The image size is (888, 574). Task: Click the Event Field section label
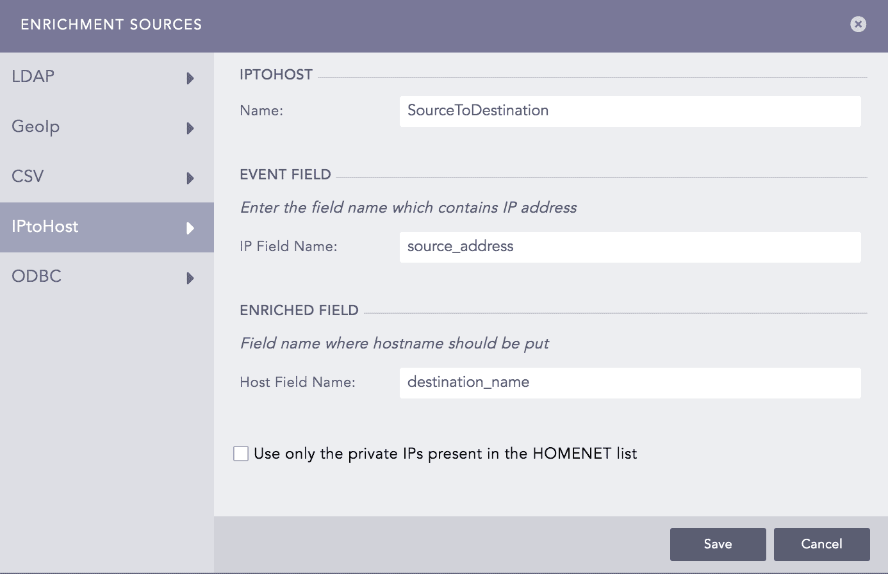[285, 174]
